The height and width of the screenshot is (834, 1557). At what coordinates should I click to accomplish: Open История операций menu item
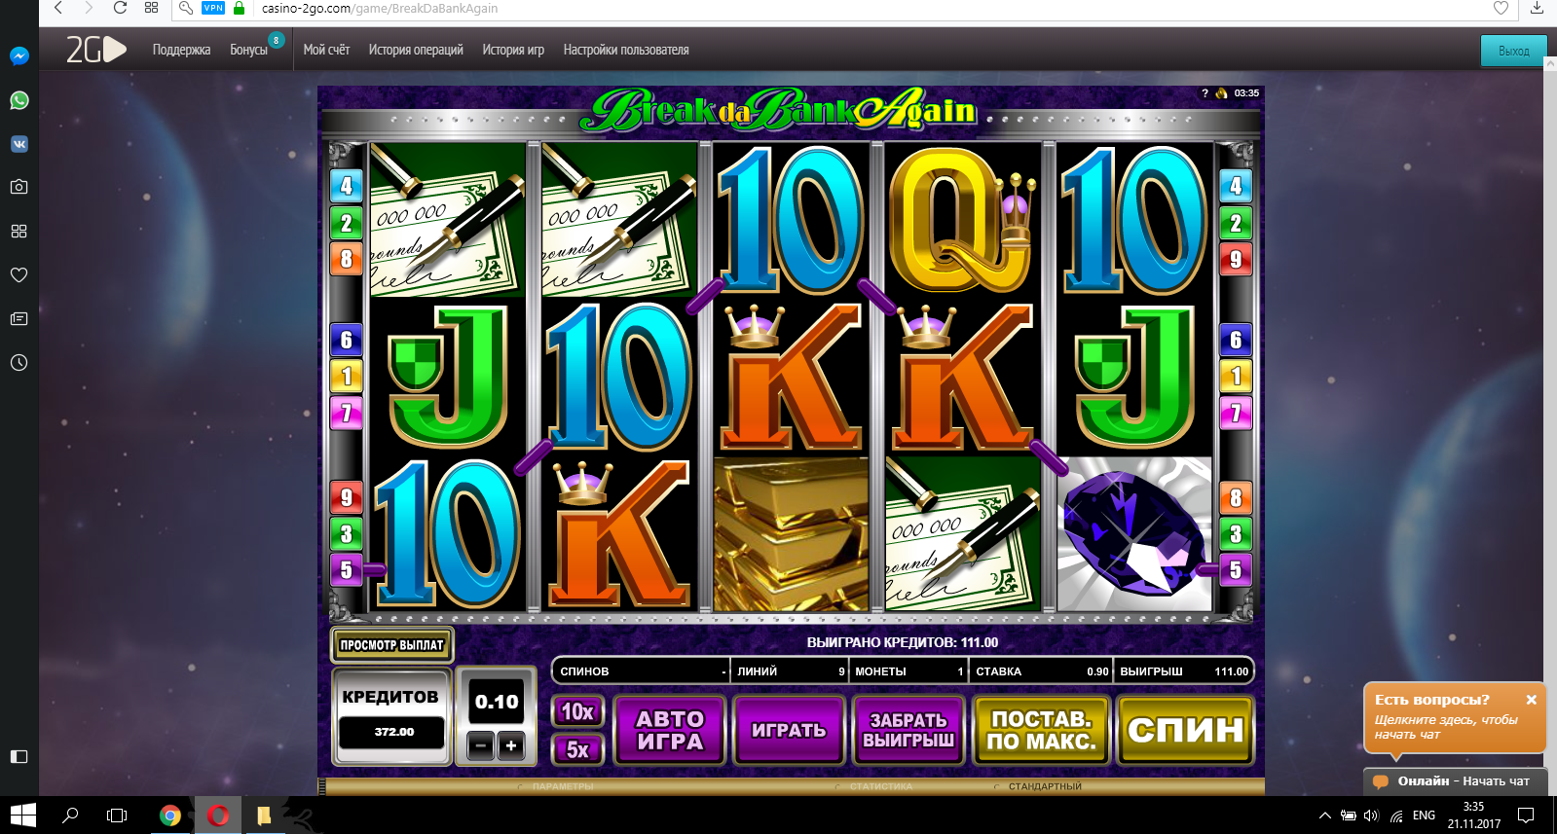(x=416, y=50)
